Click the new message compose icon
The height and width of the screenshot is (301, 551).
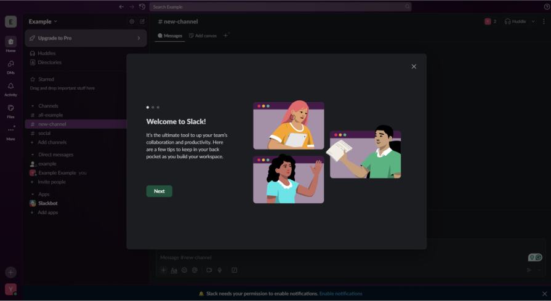coord(142,22)
